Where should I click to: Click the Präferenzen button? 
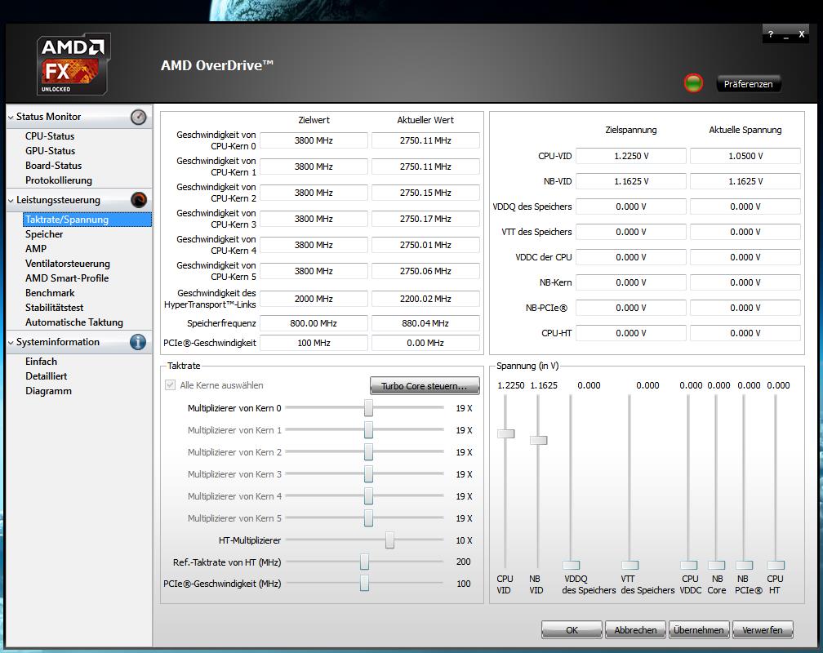748,84
